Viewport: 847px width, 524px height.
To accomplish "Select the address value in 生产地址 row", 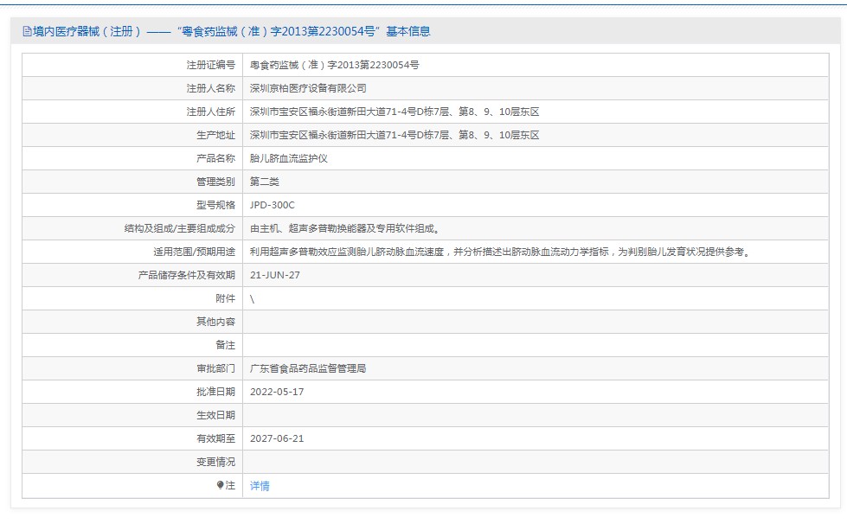I will pos(395,135).
